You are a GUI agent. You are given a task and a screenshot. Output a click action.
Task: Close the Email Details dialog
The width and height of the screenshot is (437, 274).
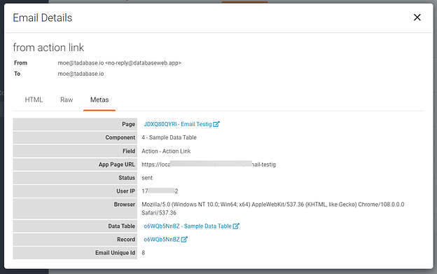(x=417, y=18)
